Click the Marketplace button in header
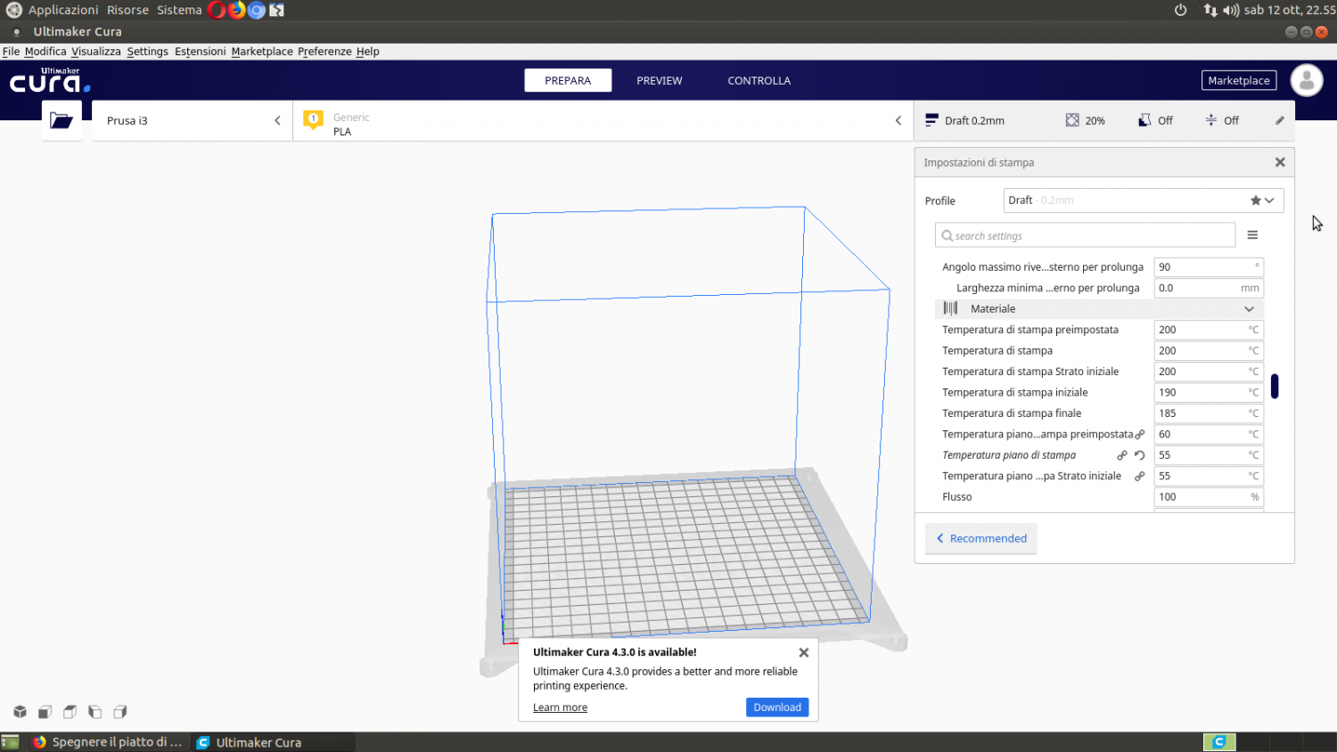This screenshot has width=1337, height=752. [x=1239, y=80]
